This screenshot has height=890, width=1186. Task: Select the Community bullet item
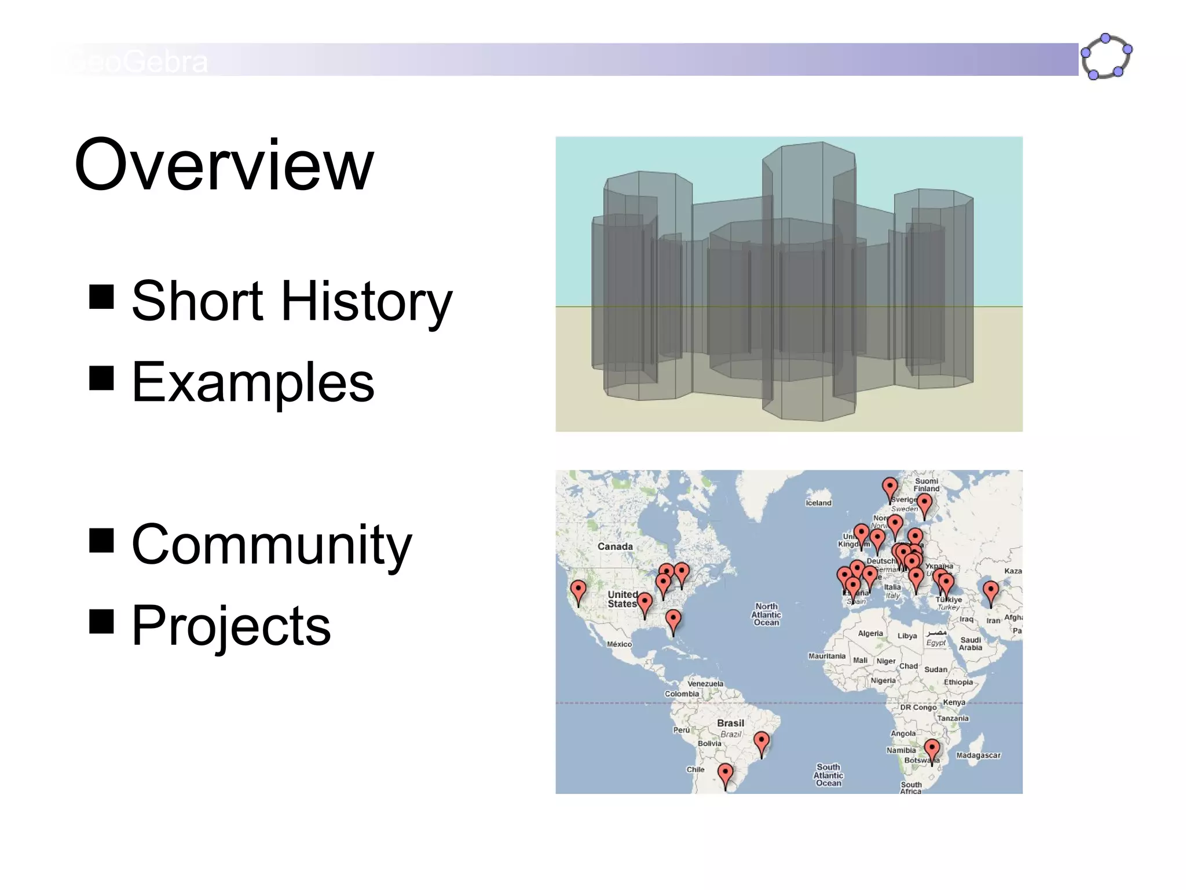[271, 544]
